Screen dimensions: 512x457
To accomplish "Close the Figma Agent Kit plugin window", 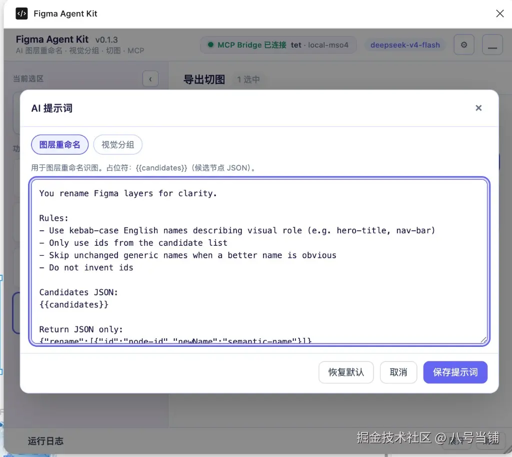I will click(499, 14).
